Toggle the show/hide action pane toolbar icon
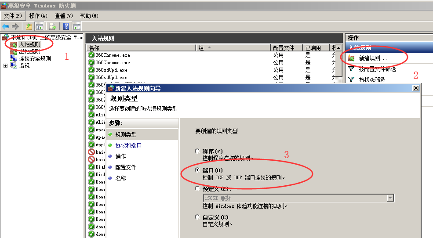Image resolution: width=433 pixels, height=238 pixels. (76, 26)
